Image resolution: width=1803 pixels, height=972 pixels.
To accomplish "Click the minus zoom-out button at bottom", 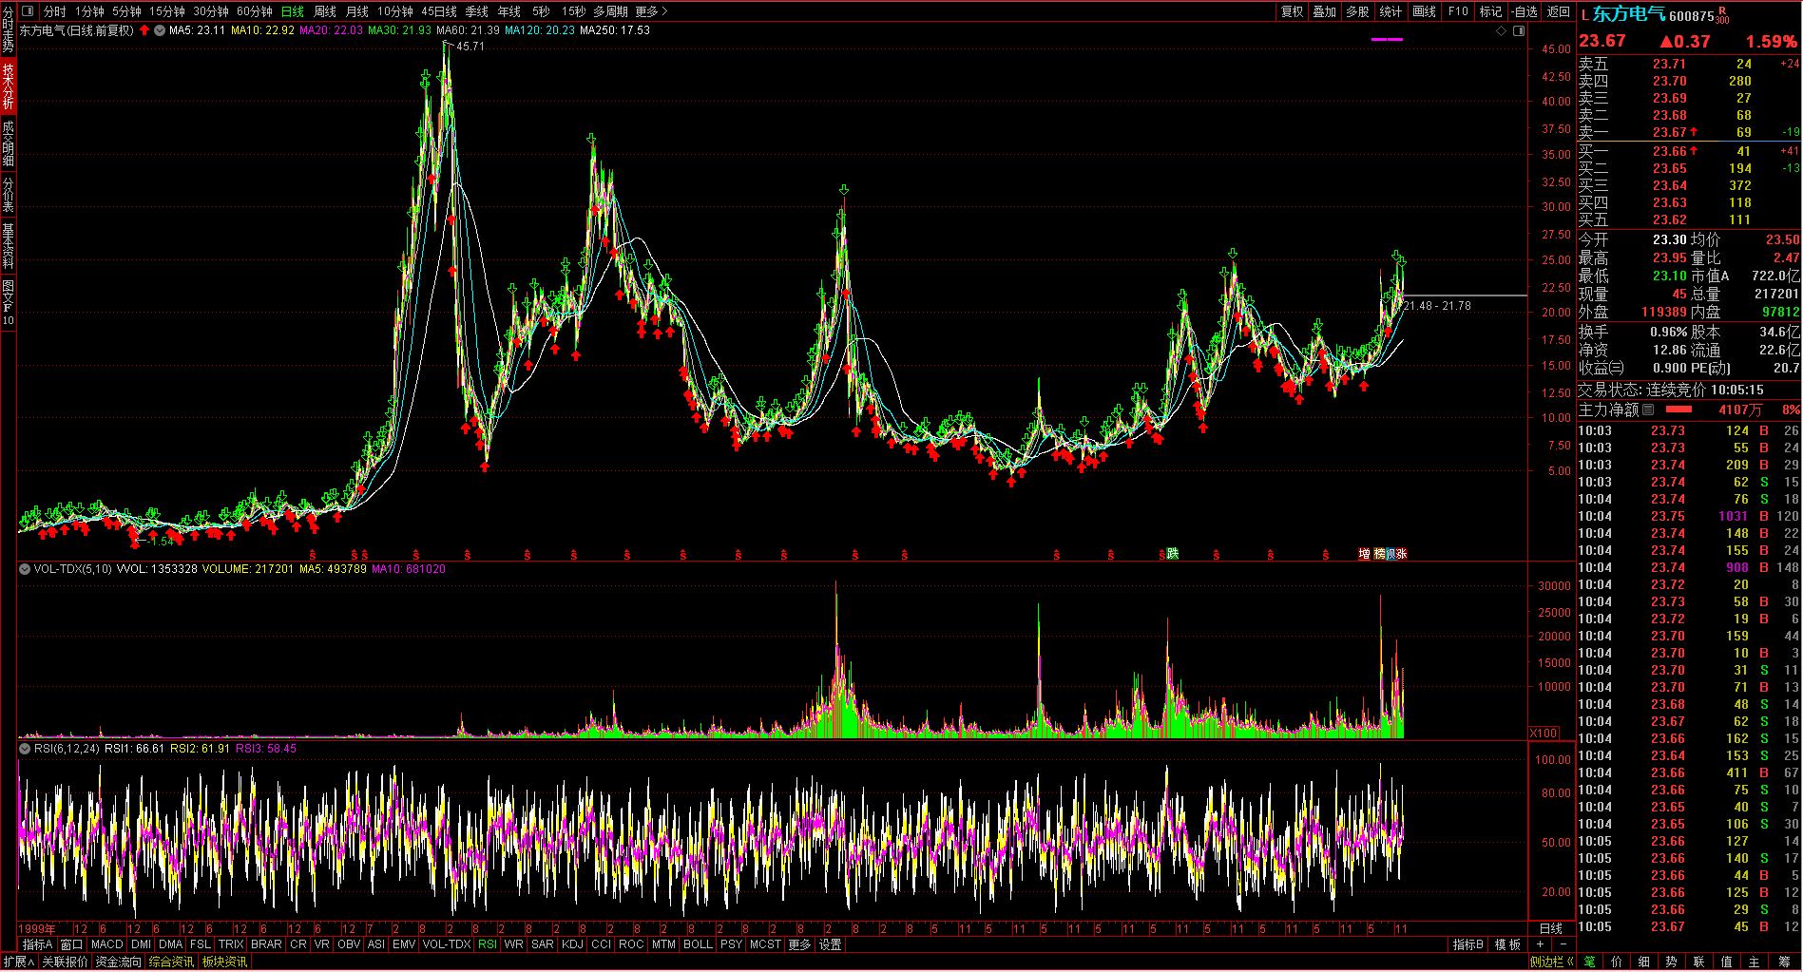I will 1563,944.
